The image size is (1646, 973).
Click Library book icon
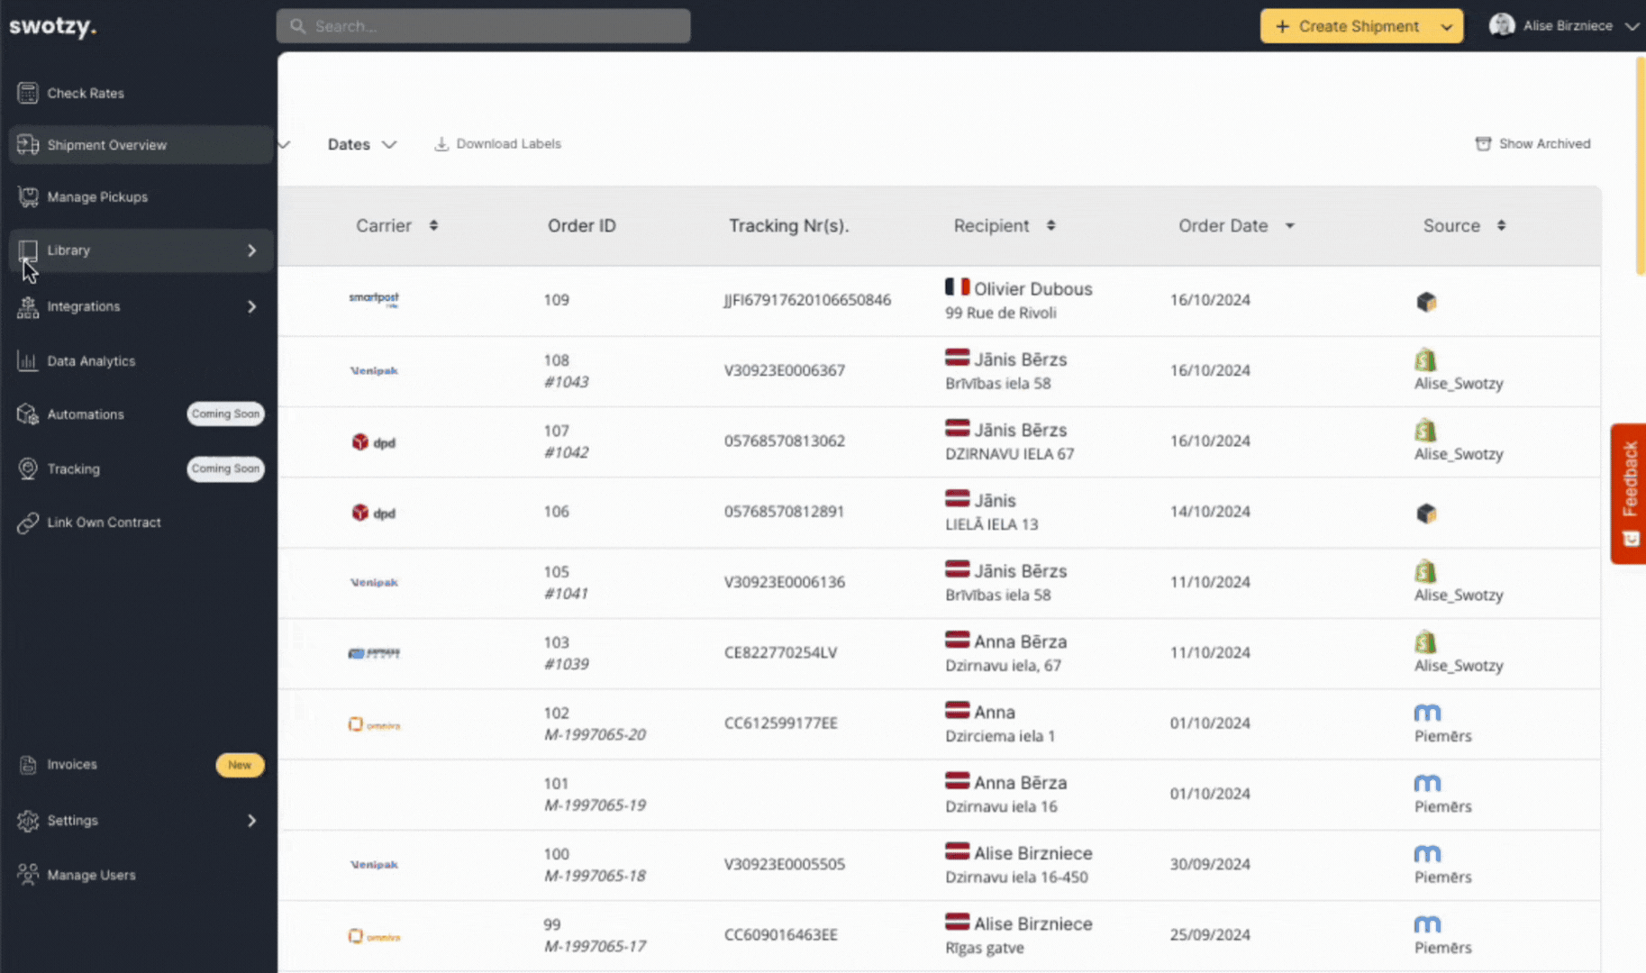pos(27,250)
